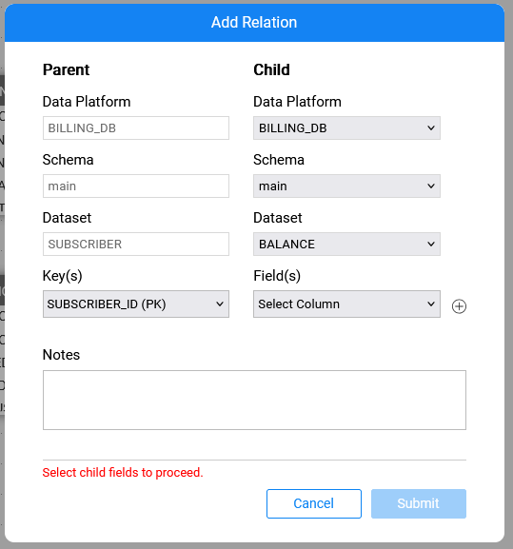Select the Child section heading
Viewport: 513px width, 549px height.
click(x=272, y=69)
